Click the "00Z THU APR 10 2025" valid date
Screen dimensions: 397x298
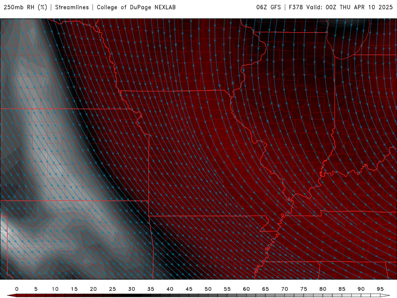point(359,7)
